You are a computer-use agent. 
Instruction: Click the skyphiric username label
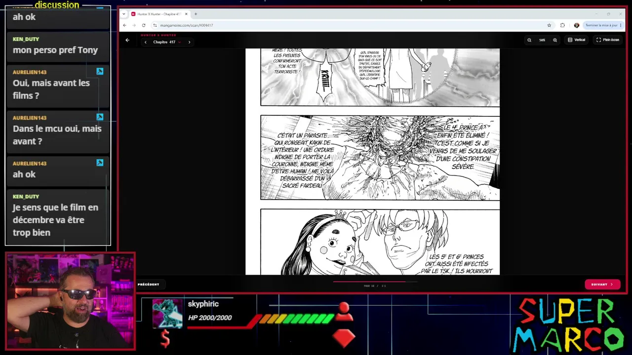click(203, 304)
